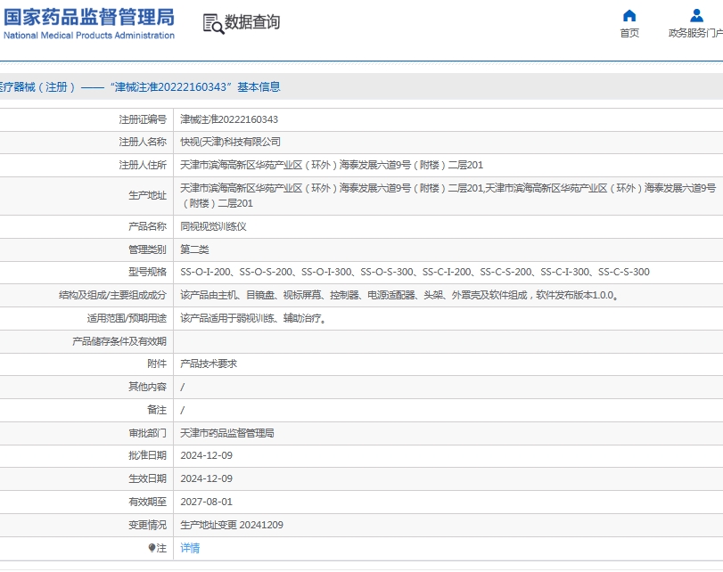The height and width of the screenshot is (572, 723).
Task: Click the 管理类别 label
Action: [148, 249]
